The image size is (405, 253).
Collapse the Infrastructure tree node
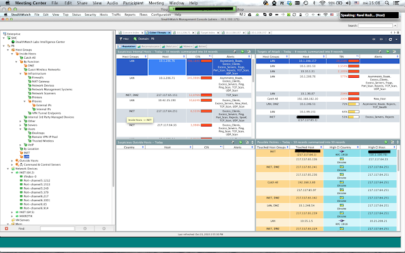tap(20, 73)
